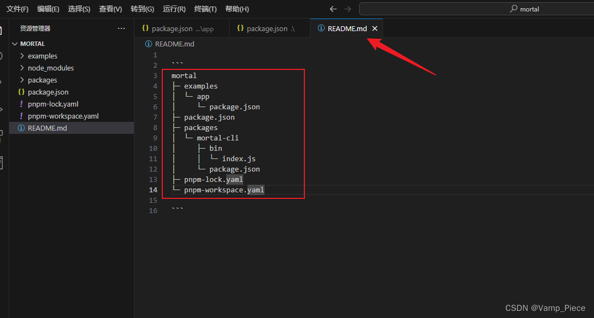Click the text mortal-cli on line 9
The height and width of the screenshot is (318, 594).
(x=218, y=138)
